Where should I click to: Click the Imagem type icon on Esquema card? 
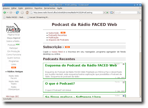point(123,64)
